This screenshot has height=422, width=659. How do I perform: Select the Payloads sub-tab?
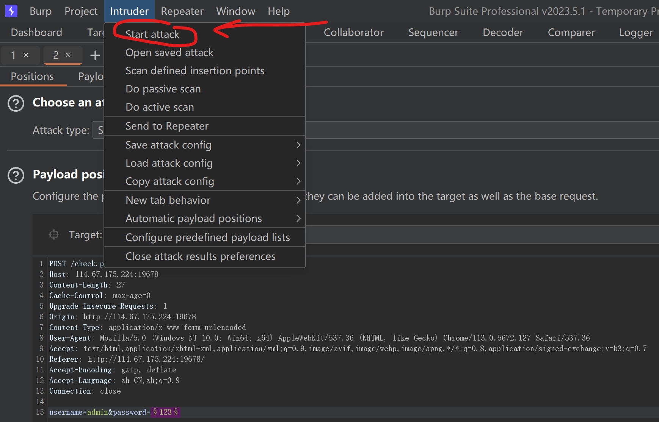[91, 77]
